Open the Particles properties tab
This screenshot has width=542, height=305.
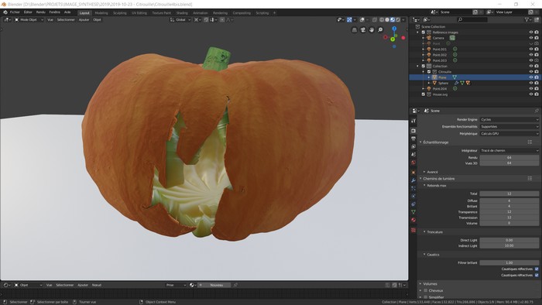click(413, 188)
